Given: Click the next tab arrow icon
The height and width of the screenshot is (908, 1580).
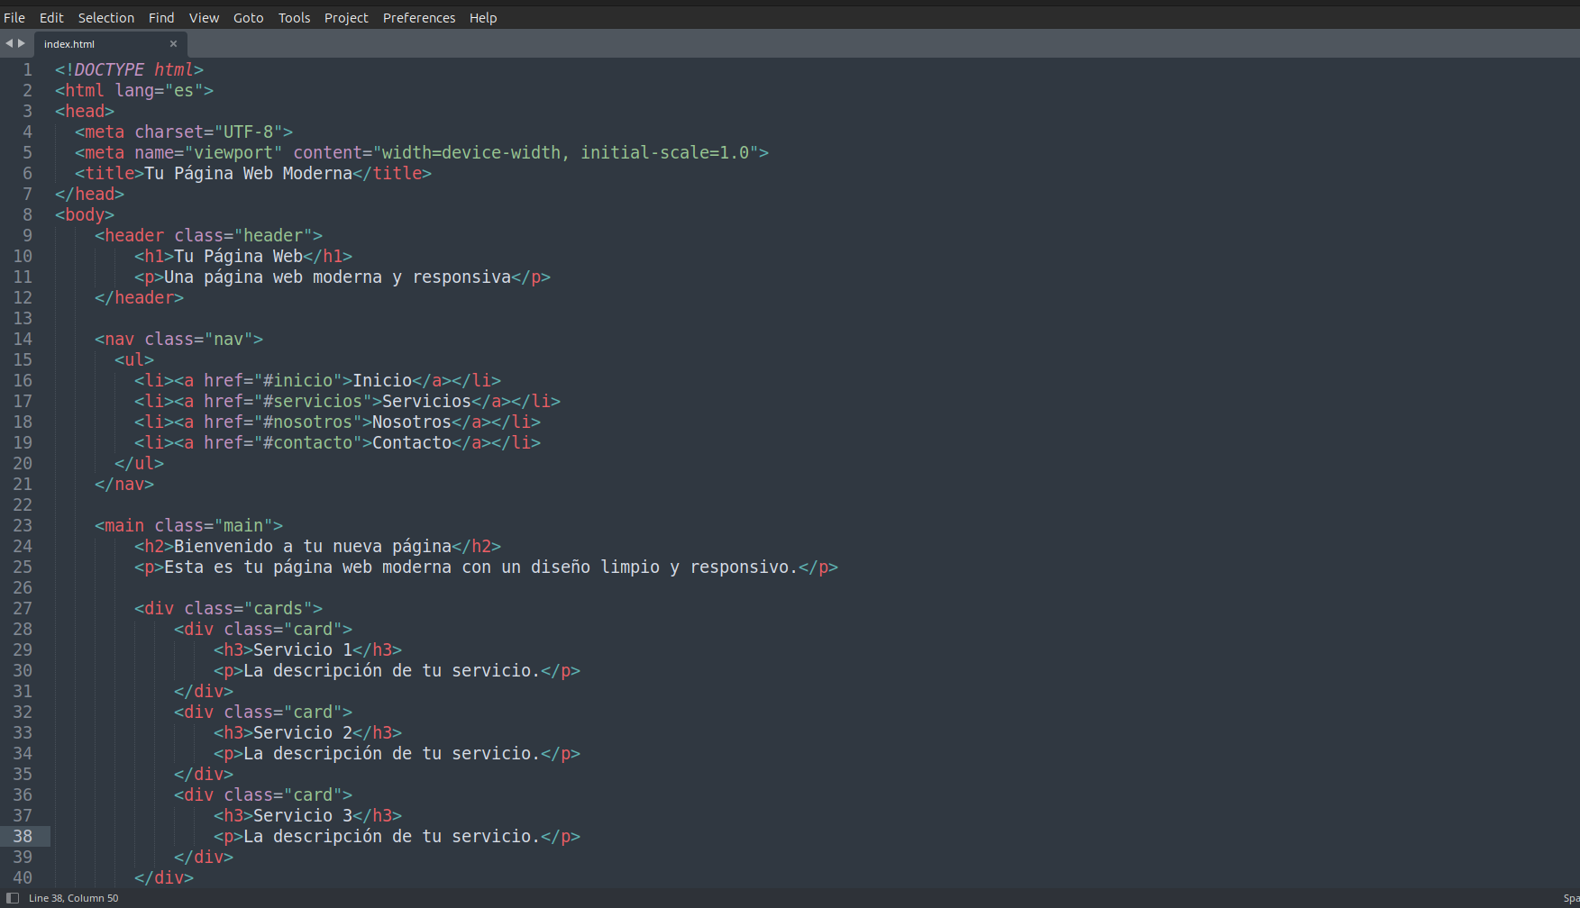Looking at the screenshot, I should click(x=22, y=43).
